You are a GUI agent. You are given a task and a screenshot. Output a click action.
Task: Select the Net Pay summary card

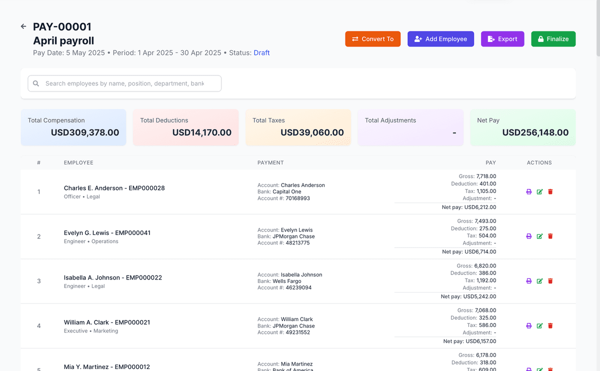point(522,127)
